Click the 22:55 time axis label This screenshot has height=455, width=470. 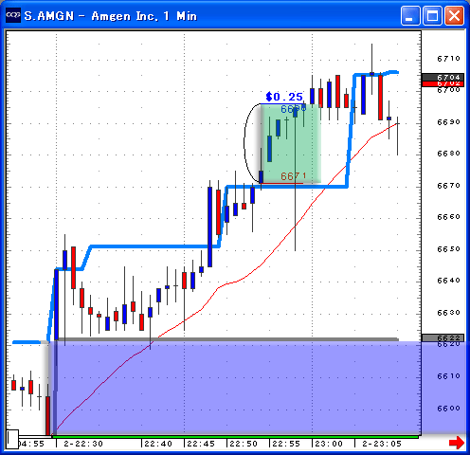tap(286, 444)
